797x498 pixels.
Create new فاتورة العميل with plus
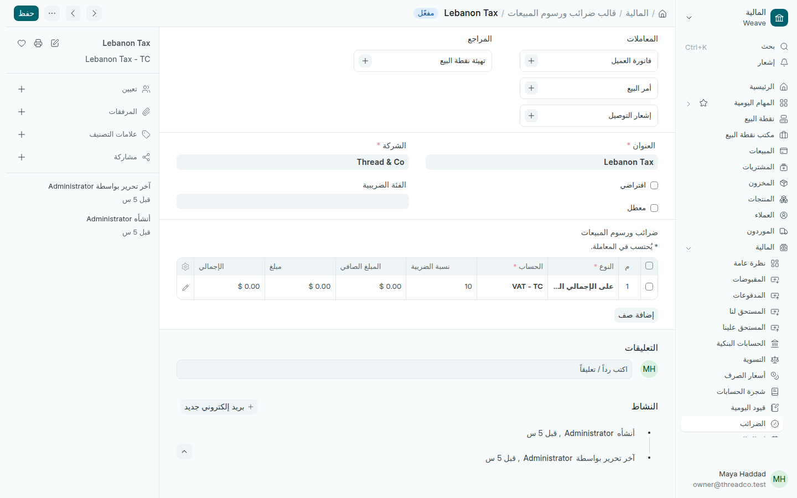coord(531,61)
